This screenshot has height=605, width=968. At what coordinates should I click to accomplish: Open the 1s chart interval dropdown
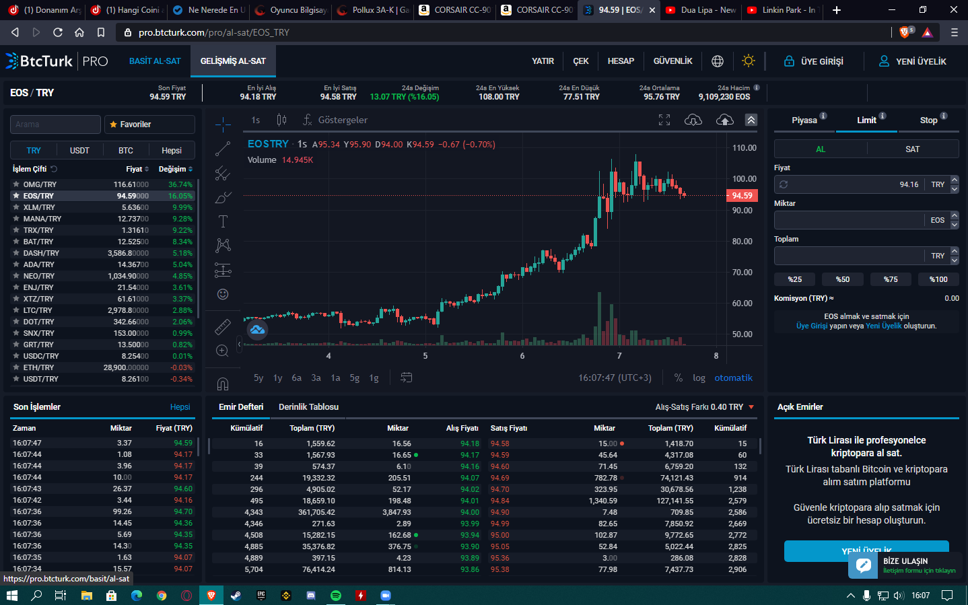tap(256, 120)
